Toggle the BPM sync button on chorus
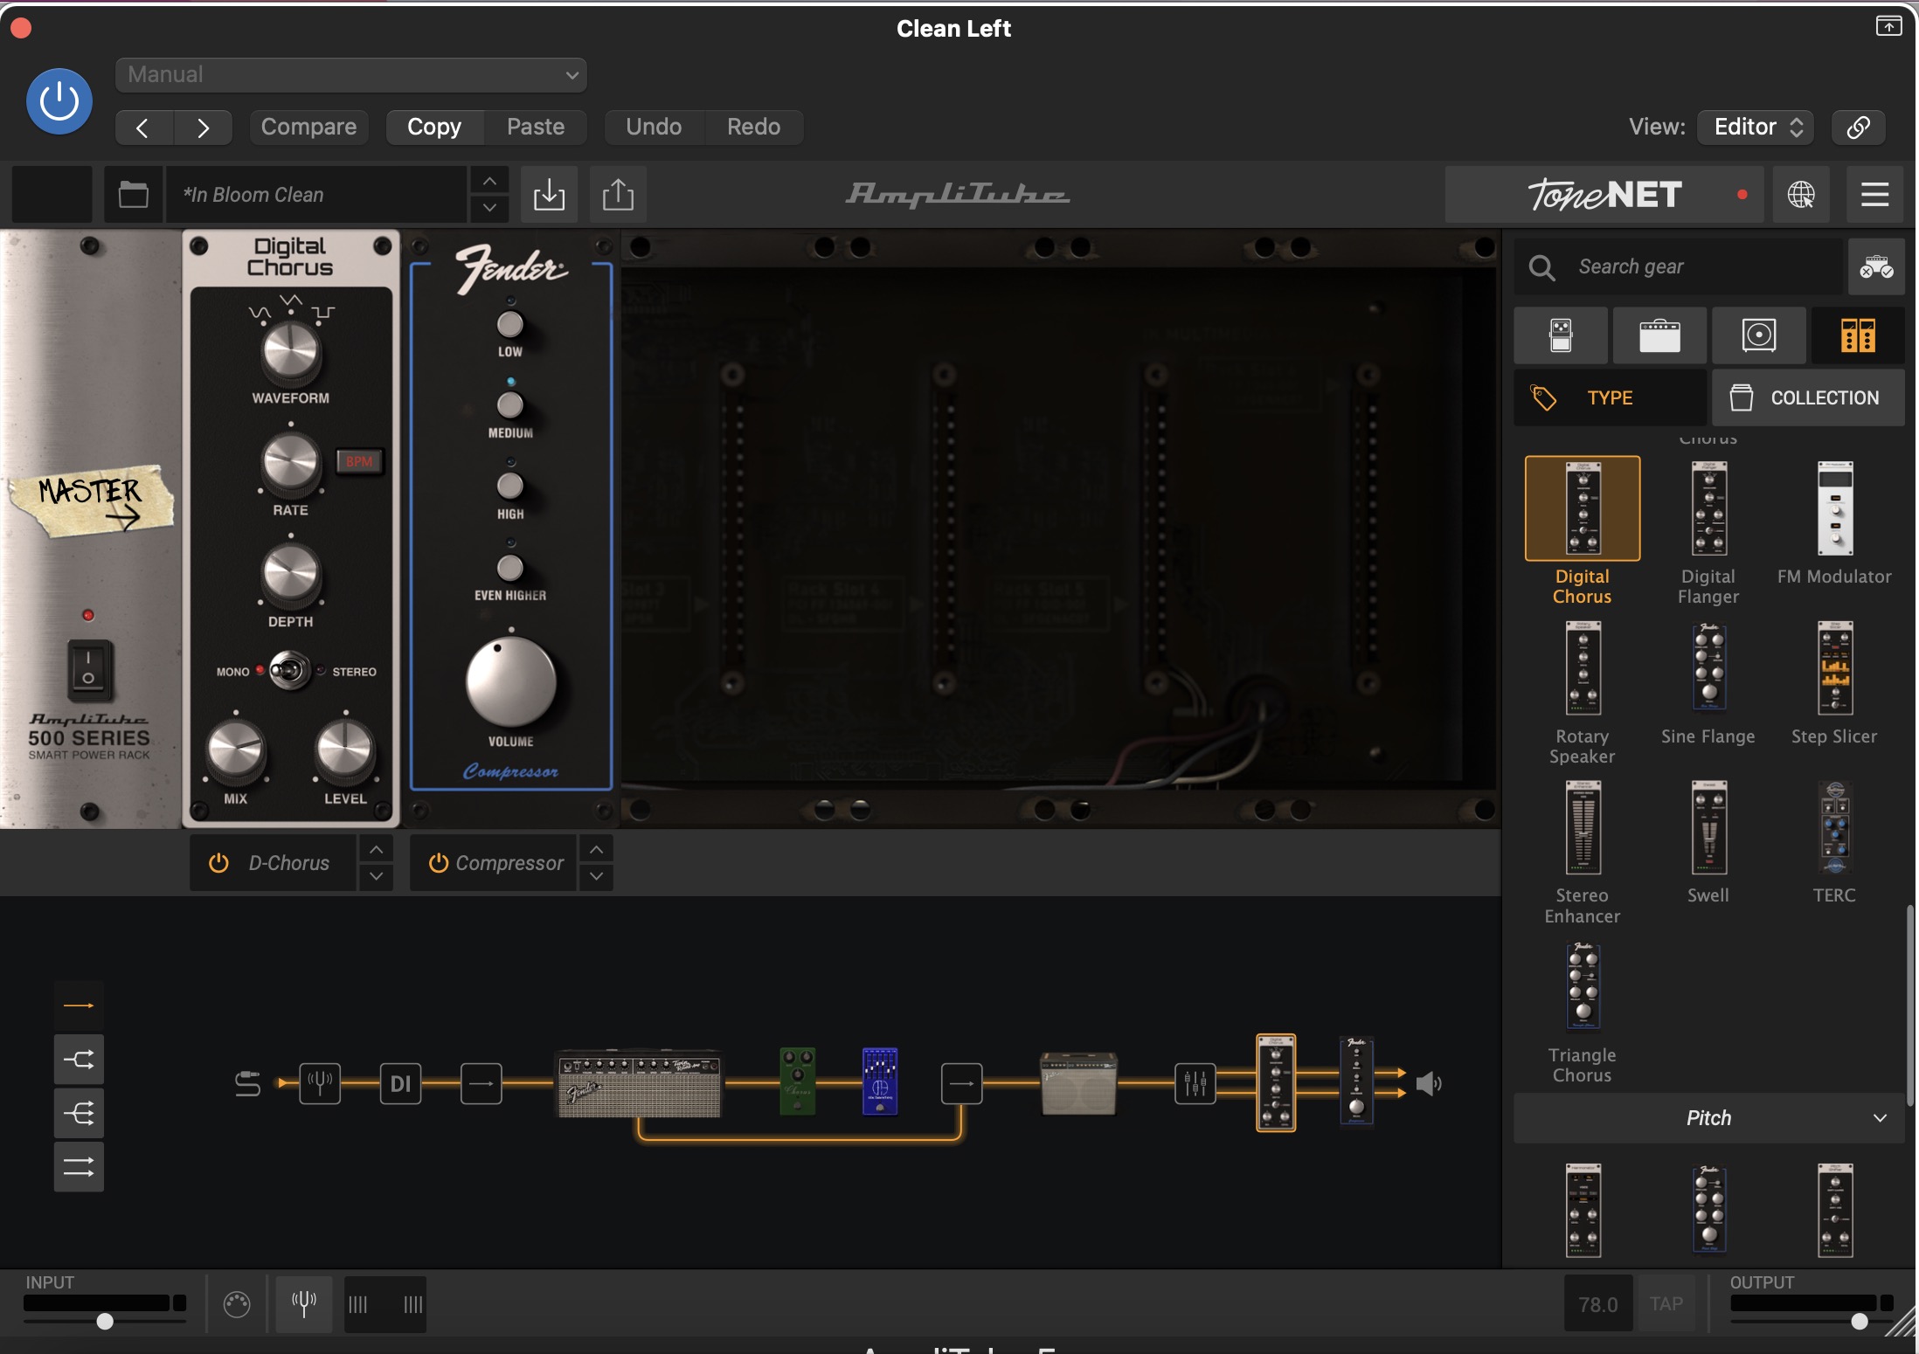This screenshot has height=1354, width=1919. point(359,461)
